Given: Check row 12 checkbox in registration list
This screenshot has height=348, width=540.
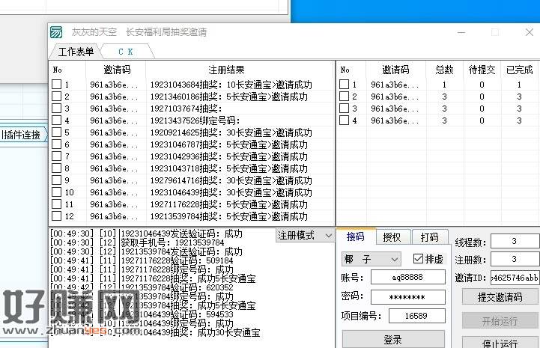Looking at the screenshot, I should [x=57, y=216].
